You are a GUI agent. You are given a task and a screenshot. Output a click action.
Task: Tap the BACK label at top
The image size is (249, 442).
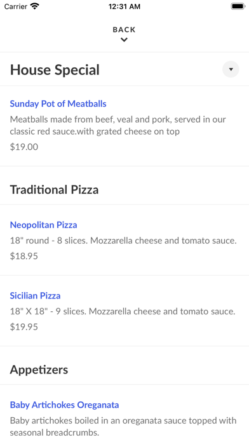(124, 30)
